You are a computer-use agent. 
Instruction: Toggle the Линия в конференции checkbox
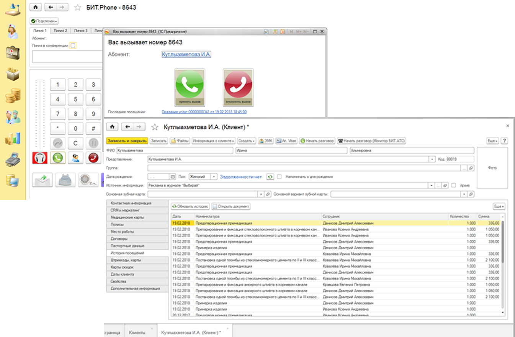coord(73,46)
